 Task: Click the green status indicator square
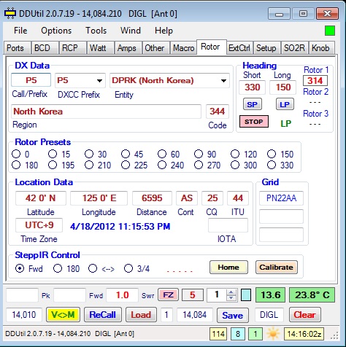[330, 31]
